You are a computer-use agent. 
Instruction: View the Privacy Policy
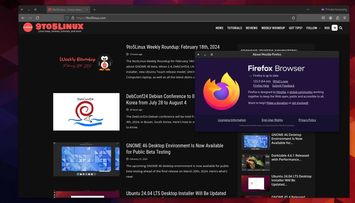307,120
